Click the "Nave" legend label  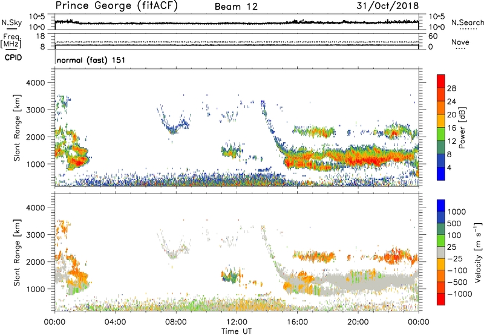pyautogui.click(x=460, y=42)
